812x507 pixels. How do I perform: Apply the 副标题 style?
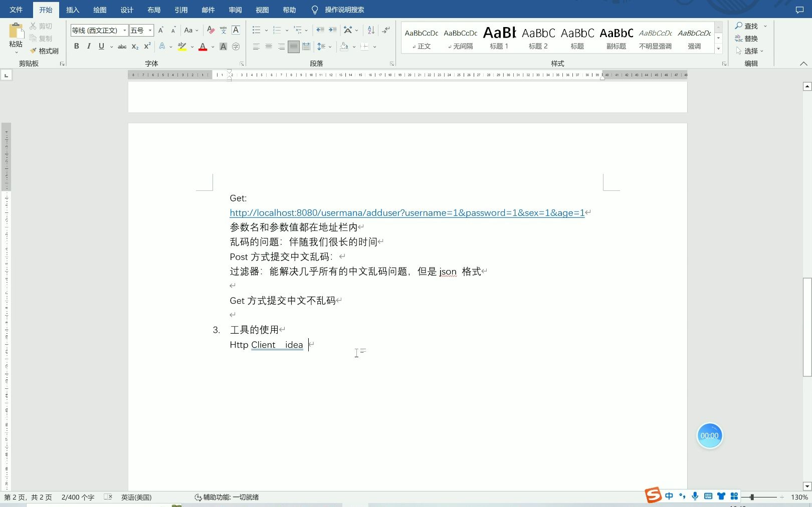pyautogui.click(x=616, y=38)
